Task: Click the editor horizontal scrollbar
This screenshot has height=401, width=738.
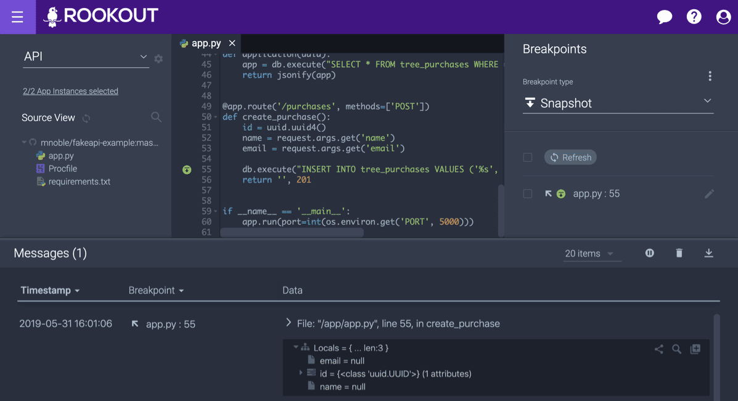Action: tap(292, 233)
